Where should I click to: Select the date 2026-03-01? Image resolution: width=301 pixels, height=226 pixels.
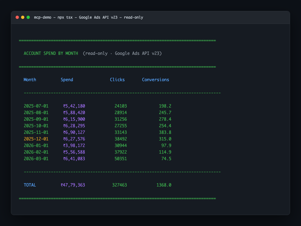point(36,159)
